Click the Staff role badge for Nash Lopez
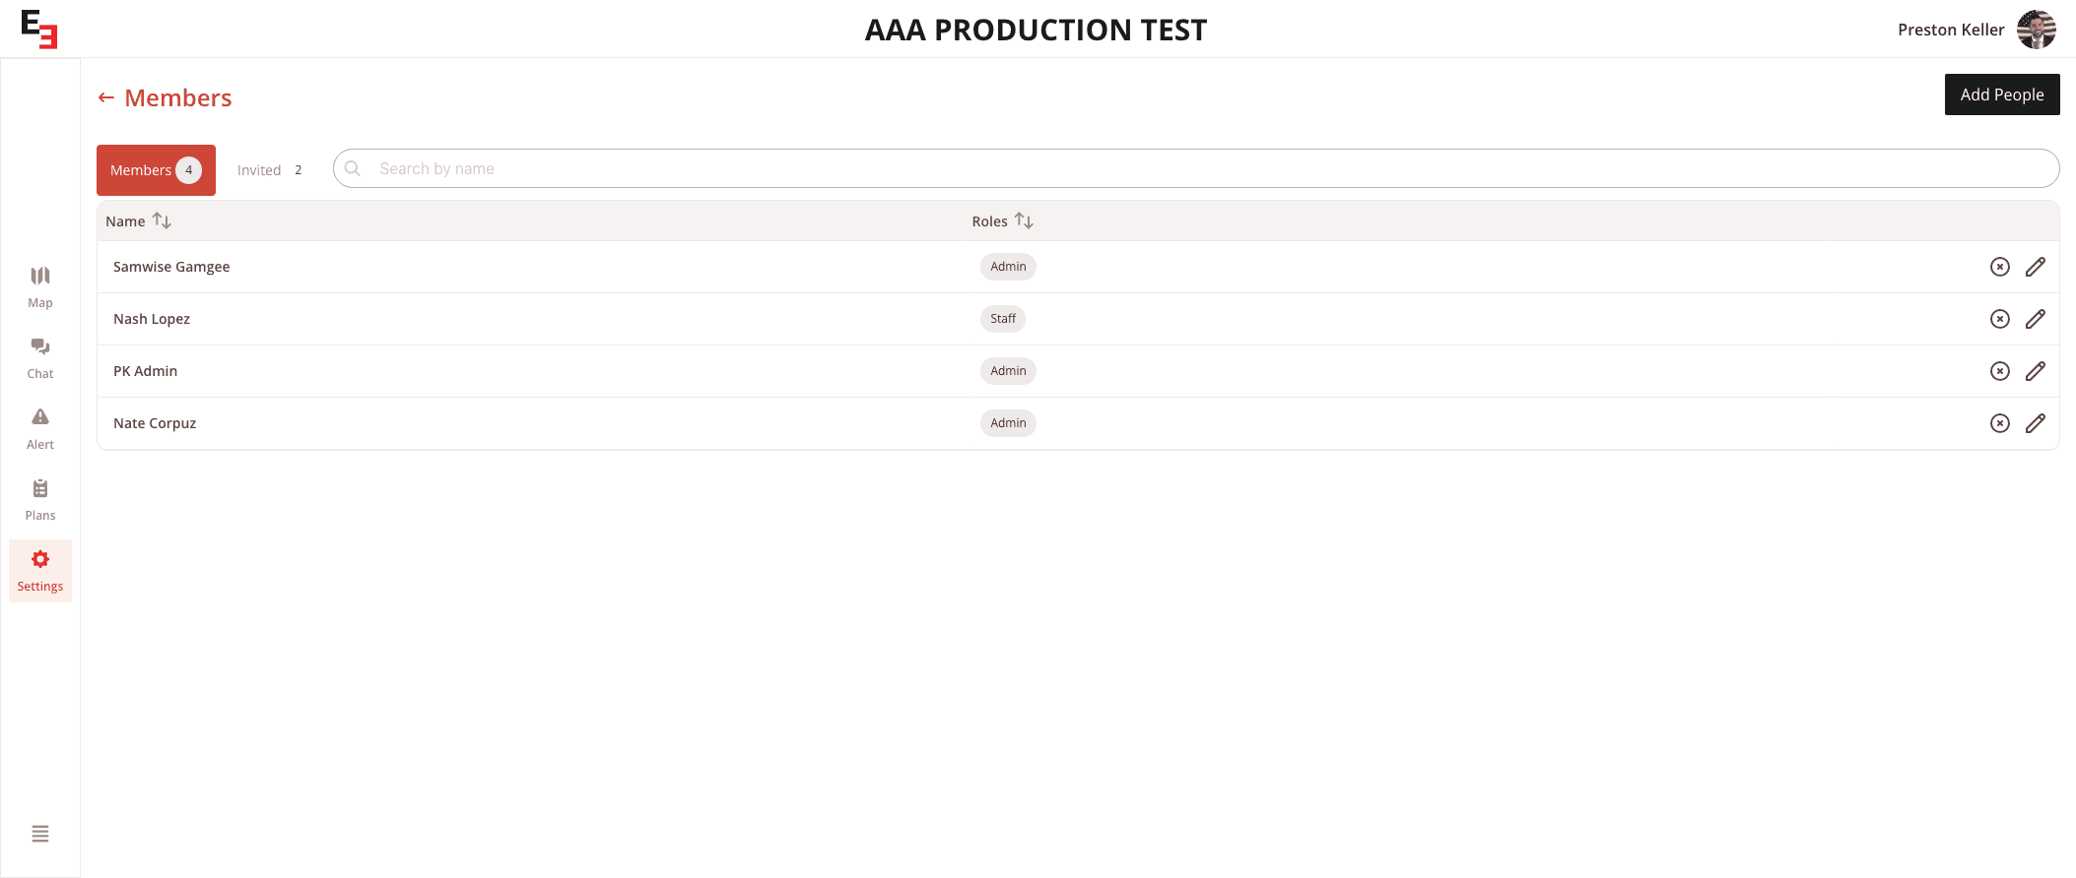 pos(1003,319)
